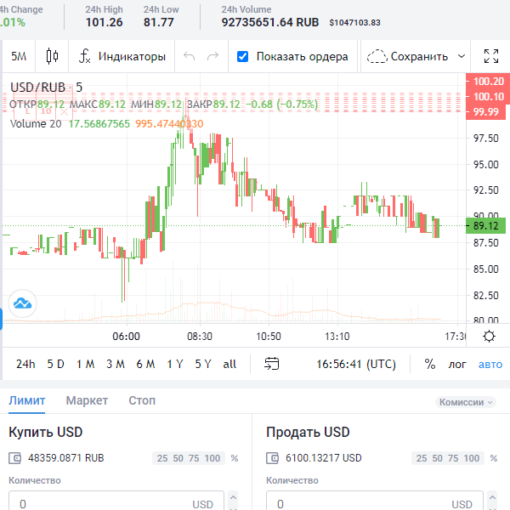Expand the Сохранить dropdown arrow
Image resolution: width=510 pixels, height=510 pixels.
(462, 57)
